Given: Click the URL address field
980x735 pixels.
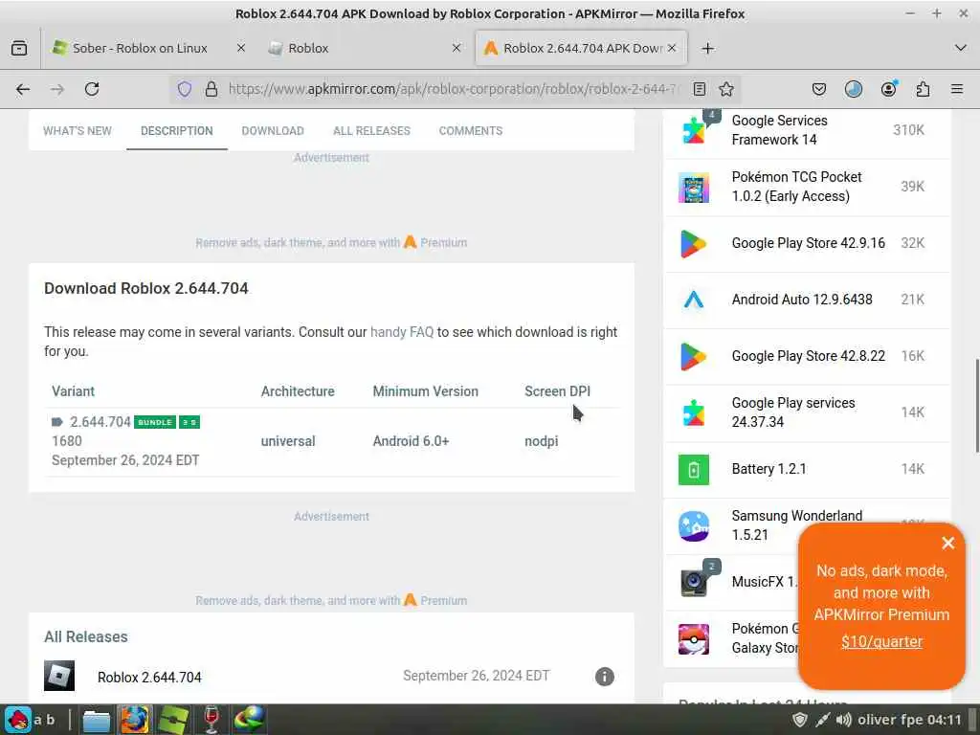Looking at the screenshot, I should [x=455, y=89].
